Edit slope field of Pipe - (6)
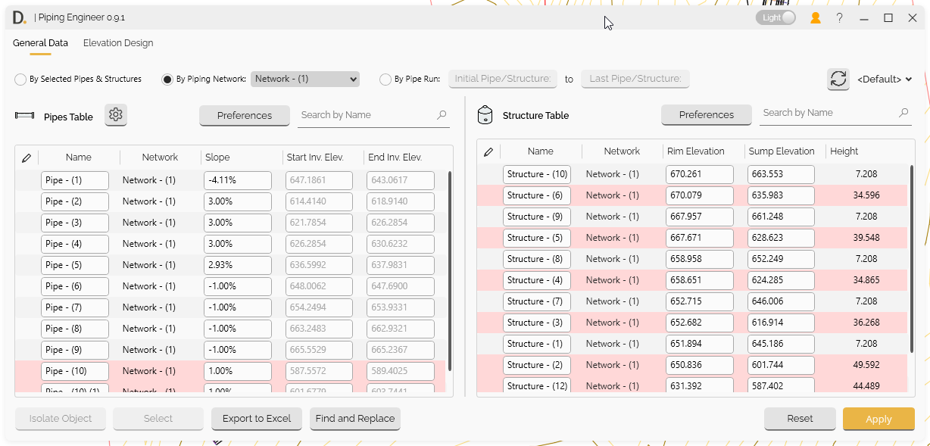The height and width of the screenshot is (446, 930). tap(238, 286)
